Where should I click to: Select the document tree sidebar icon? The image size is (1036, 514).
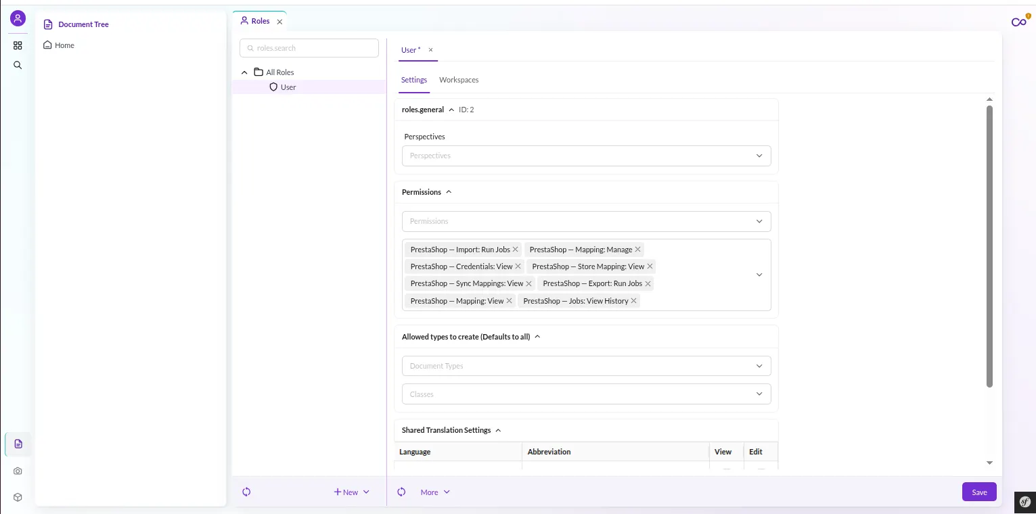(18, 444)
